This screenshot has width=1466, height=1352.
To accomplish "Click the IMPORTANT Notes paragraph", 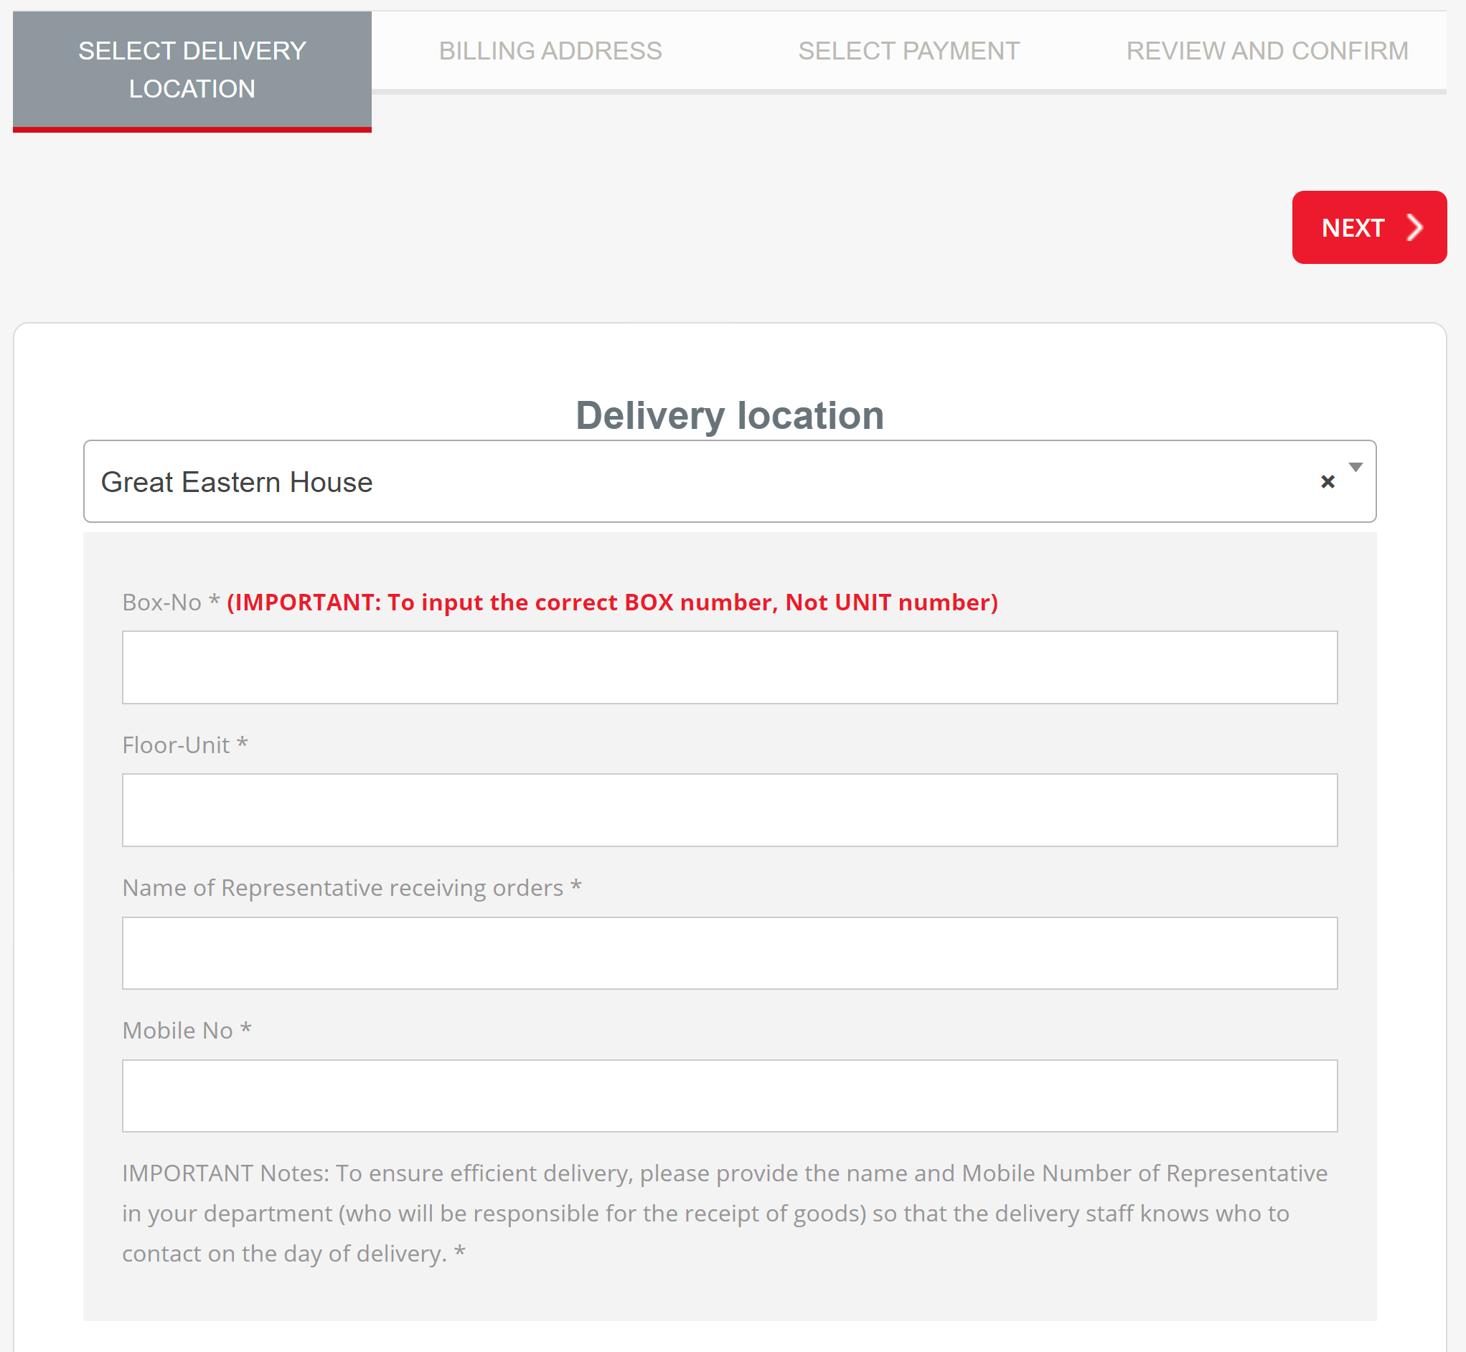I will [725, 1212].
